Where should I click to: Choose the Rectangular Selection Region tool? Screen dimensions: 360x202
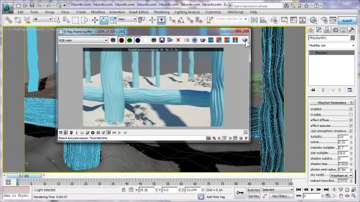click(75, 20)
